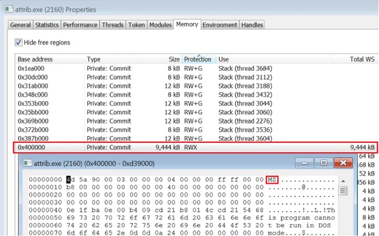This screenshot has width=379, height=236.
Task: Click the MZ ASCII signature text
Action: point(272,179)
